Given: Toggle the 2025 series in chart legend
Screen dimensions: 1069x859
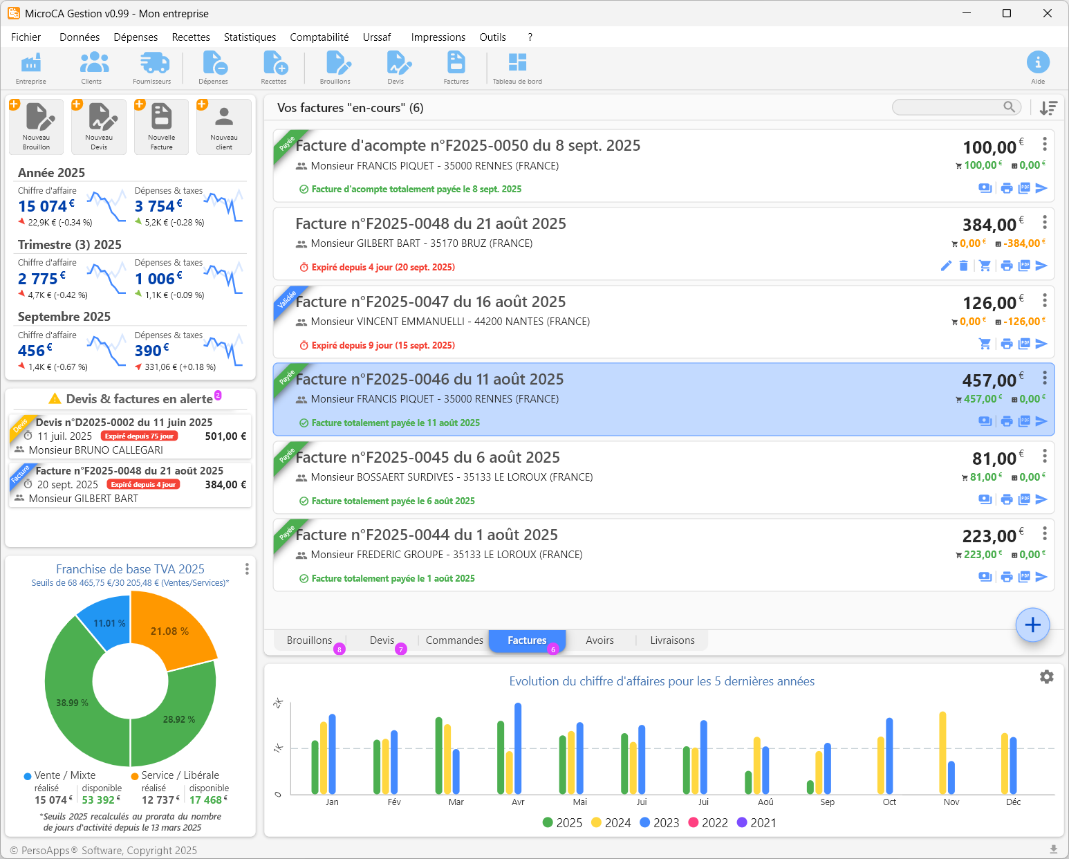Looking at the screenshot, I should pyautogui.click(x=562, y=823).
